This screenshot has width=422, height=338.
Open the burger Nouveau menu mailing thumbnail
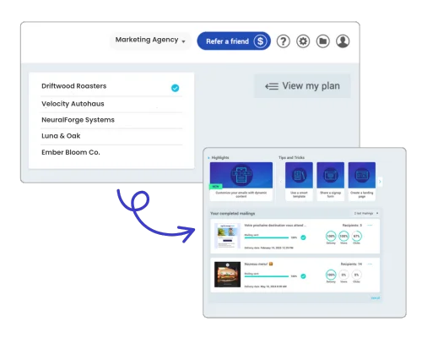(227, 275)
